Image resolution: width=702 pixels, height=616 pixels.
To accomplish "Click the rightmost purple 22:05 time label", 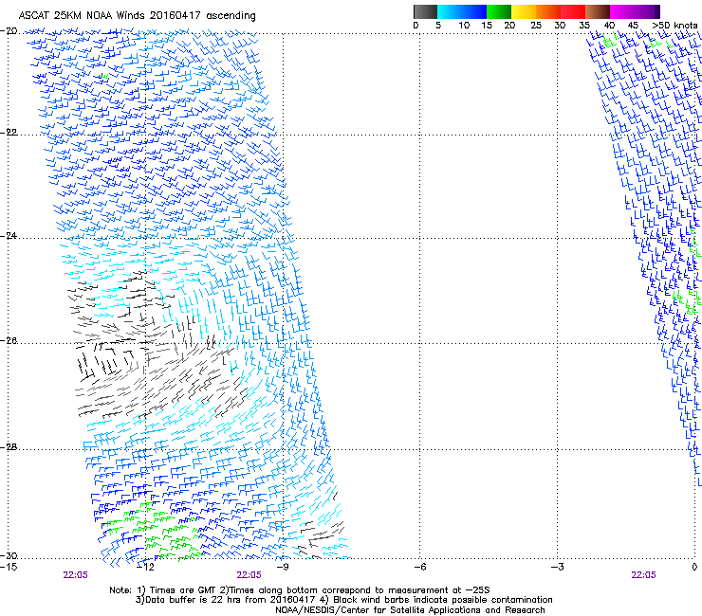I will tap(643, 575).
